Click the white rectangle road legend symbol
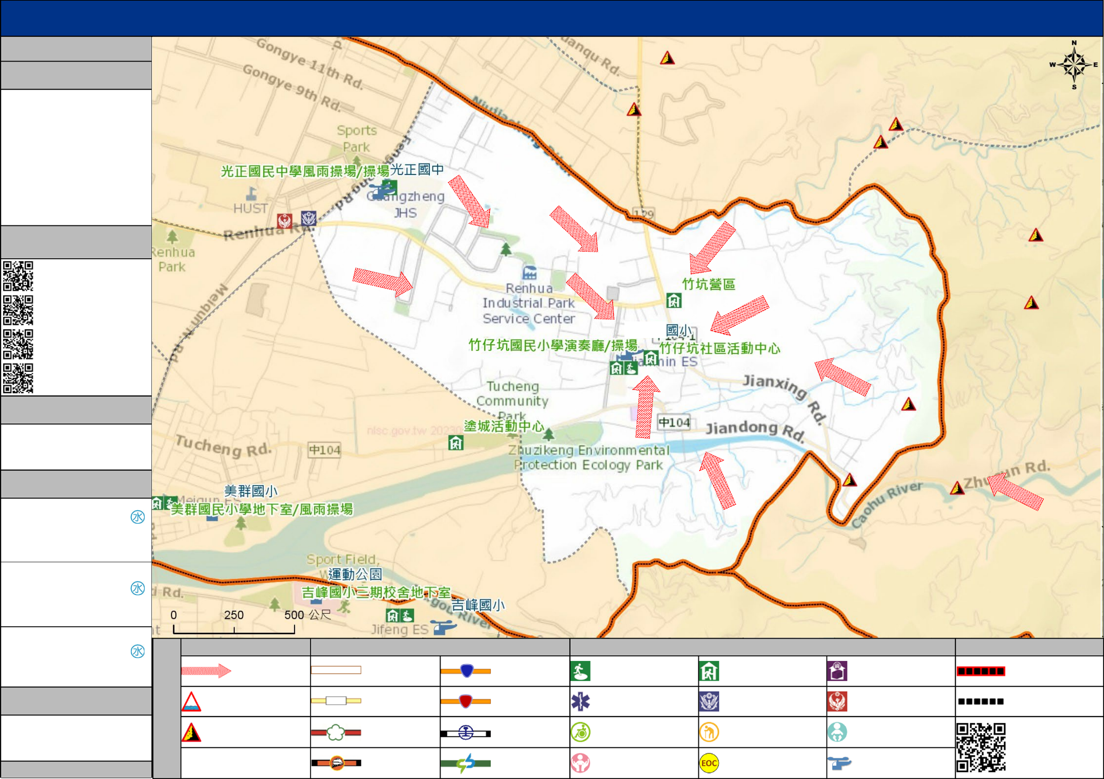The image size is (1104, 779). point(336,670)
